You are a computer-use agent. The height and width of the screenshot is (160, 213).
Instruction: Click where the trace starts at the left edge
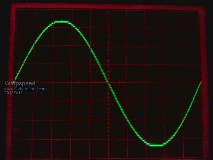[14, 82]
